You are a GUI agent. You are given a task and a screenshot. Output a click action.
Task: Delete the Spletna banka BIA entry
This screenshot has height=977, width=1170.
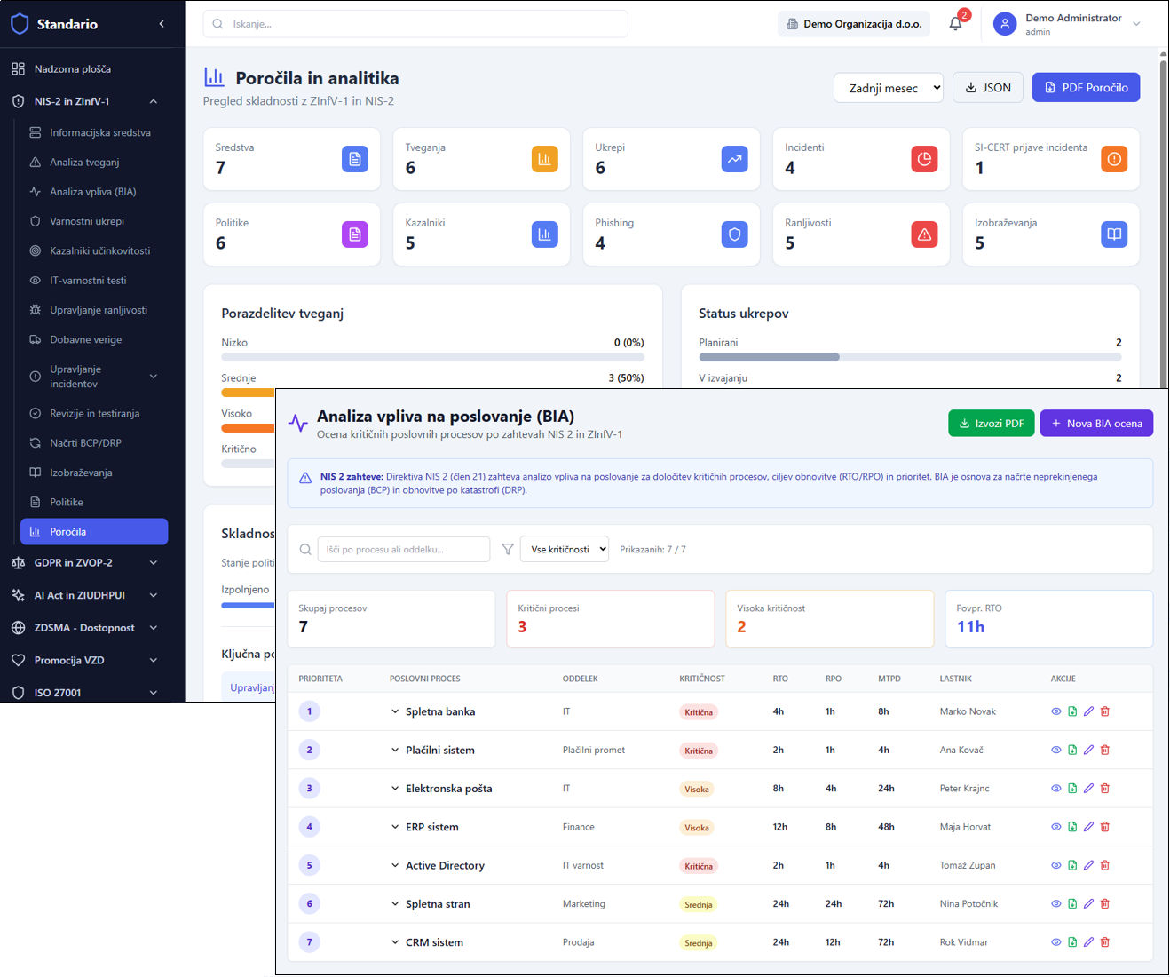(1105, 711)
